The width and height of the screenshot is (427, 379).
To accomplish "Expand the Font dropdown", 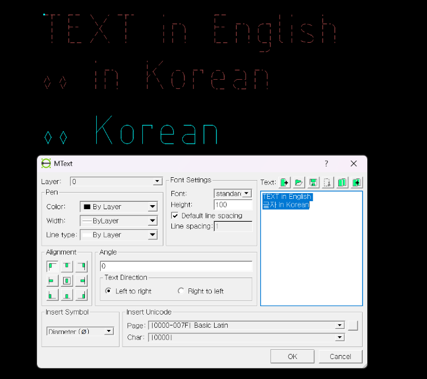I will (x=246, y=193).
